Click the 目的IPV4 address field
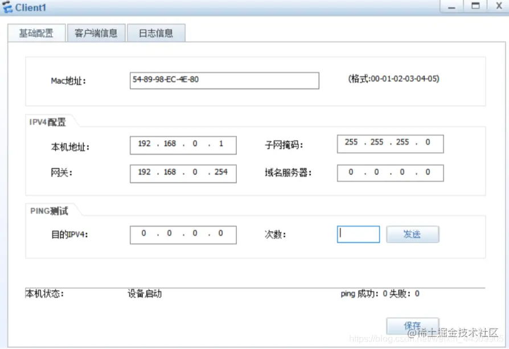 [183, 235]
